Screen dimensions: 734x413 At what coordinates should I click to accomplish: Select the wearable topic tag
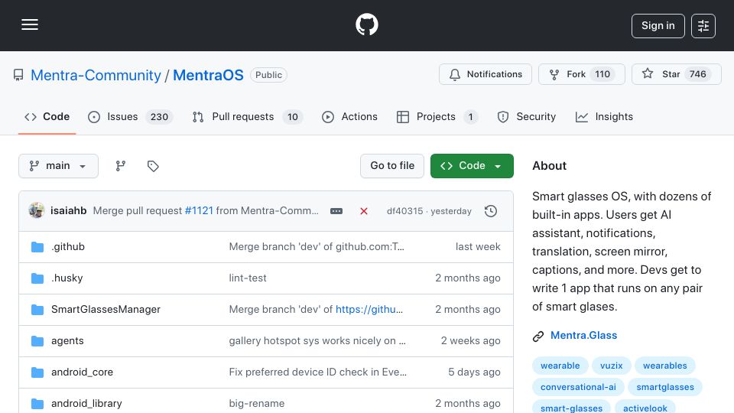tap(560, 366)
